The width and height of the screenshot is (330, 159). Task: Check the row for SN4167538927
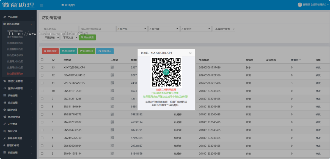(x=42, y=122)
